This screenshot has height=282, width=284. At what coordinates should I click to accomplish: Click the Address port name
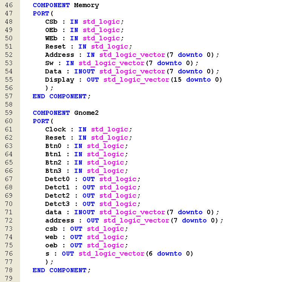[x=60, y=55]
